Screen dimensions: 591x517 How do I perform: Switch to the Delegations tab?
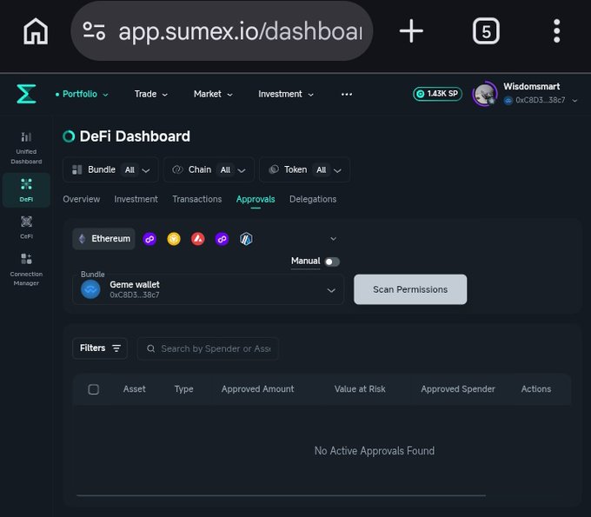coord(313,199)
